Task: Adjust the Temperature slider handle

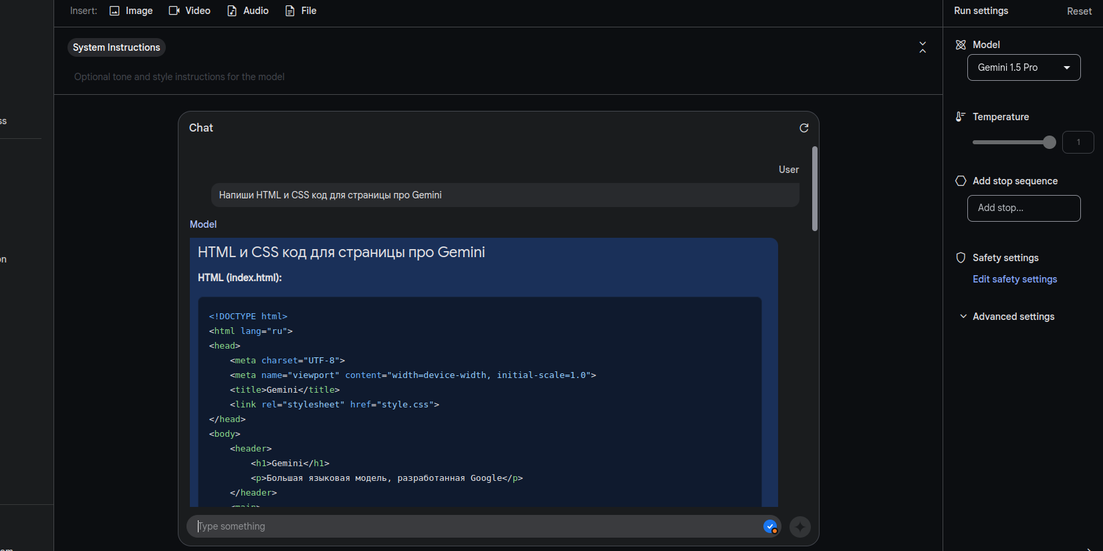Action: (x=1050, y=142)
